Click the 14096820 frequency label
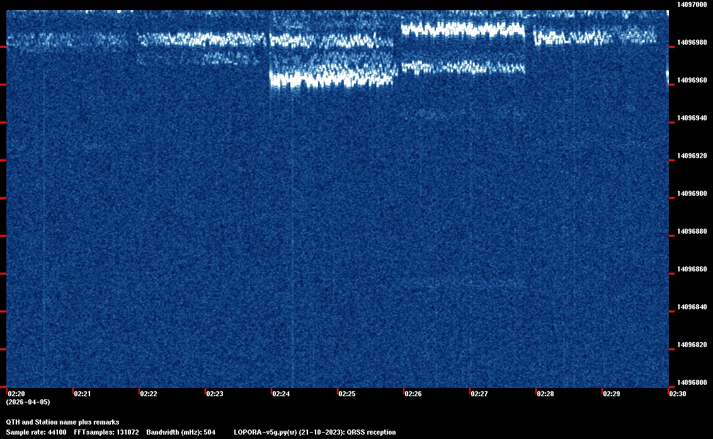Image resolution: width=713 pixels, height=439 pixels. point(692,345)
